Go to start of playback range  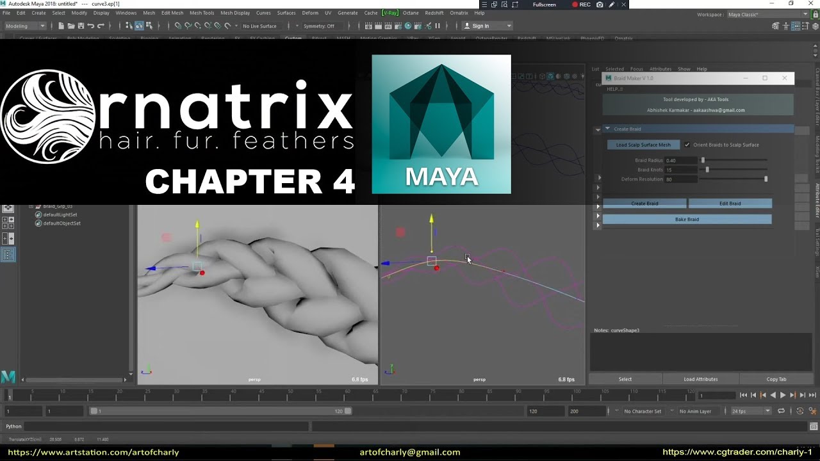(x=743, y=395)
